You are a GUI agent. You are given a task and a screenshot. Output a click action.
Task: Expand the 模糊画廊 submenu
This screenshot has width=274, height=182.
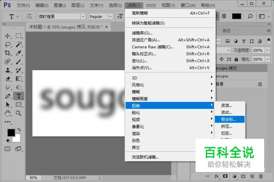point(170,98)
